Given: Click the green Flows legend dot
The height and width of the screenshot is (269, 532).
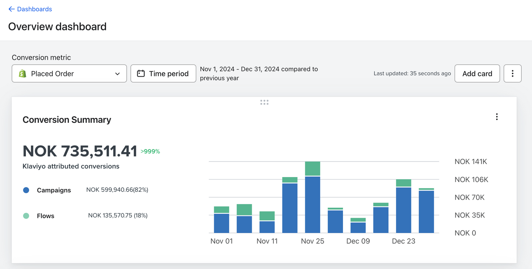Looking at the screenshot, I should 26,216.
